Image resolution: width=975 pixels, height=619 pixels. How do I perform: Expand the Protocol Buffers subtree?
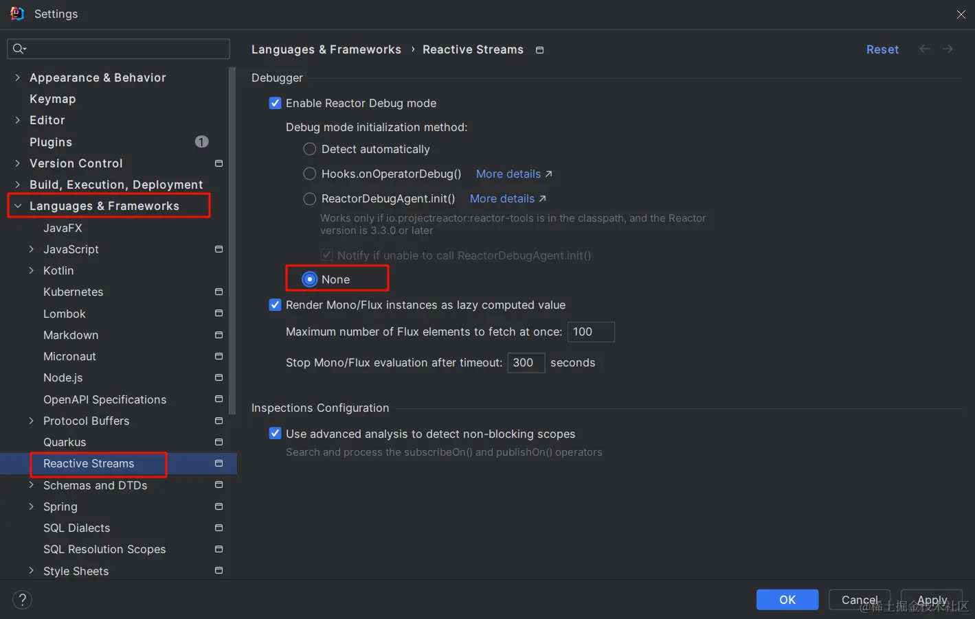pyautogui.click(x=31, y=421)
